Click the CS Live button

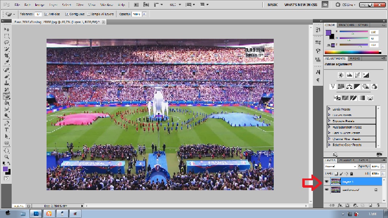[x=346, y=5]
